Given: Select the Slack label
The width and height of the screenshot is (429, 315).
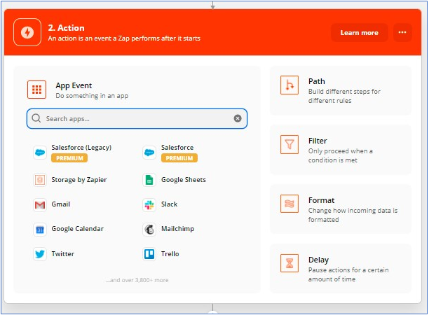Looking at the screenshot, I should pos(170,204).
